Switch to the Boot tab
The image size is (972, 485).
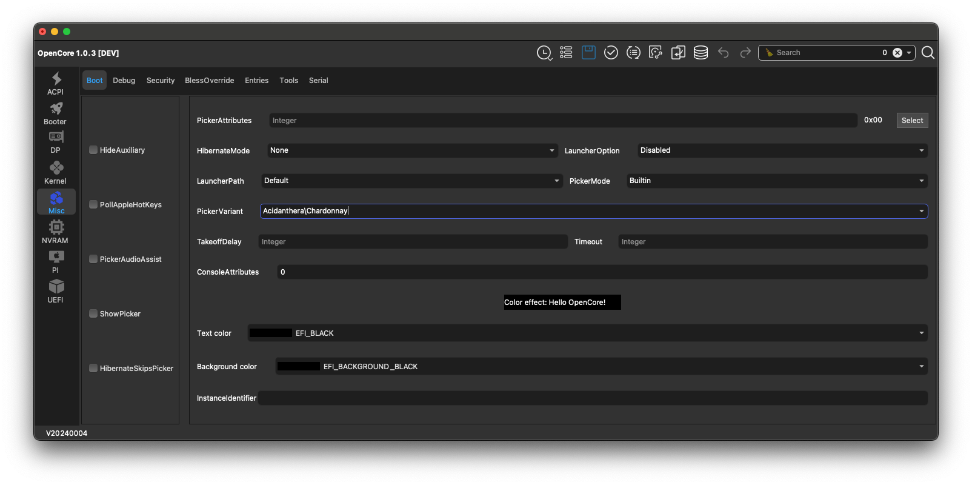[95, 80]
